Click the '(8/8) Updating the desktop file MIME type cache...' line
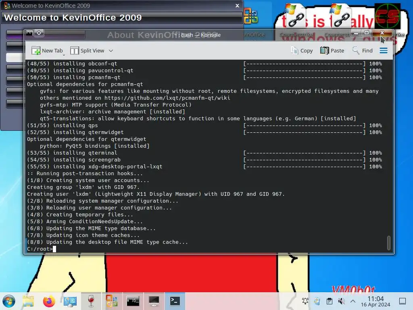Image resolution: width=413 pixels, height=310 pixels. coord(107,242)
